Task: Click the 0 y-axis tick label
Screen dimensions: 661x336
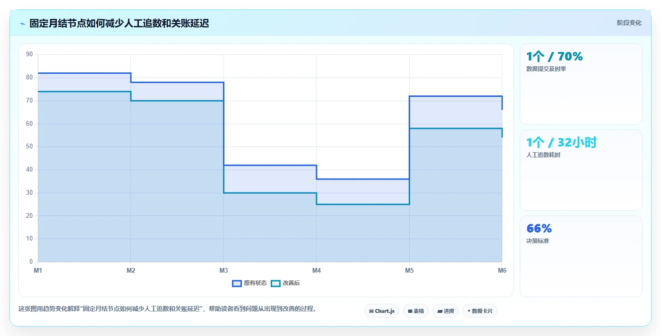Action: [31, 262]
